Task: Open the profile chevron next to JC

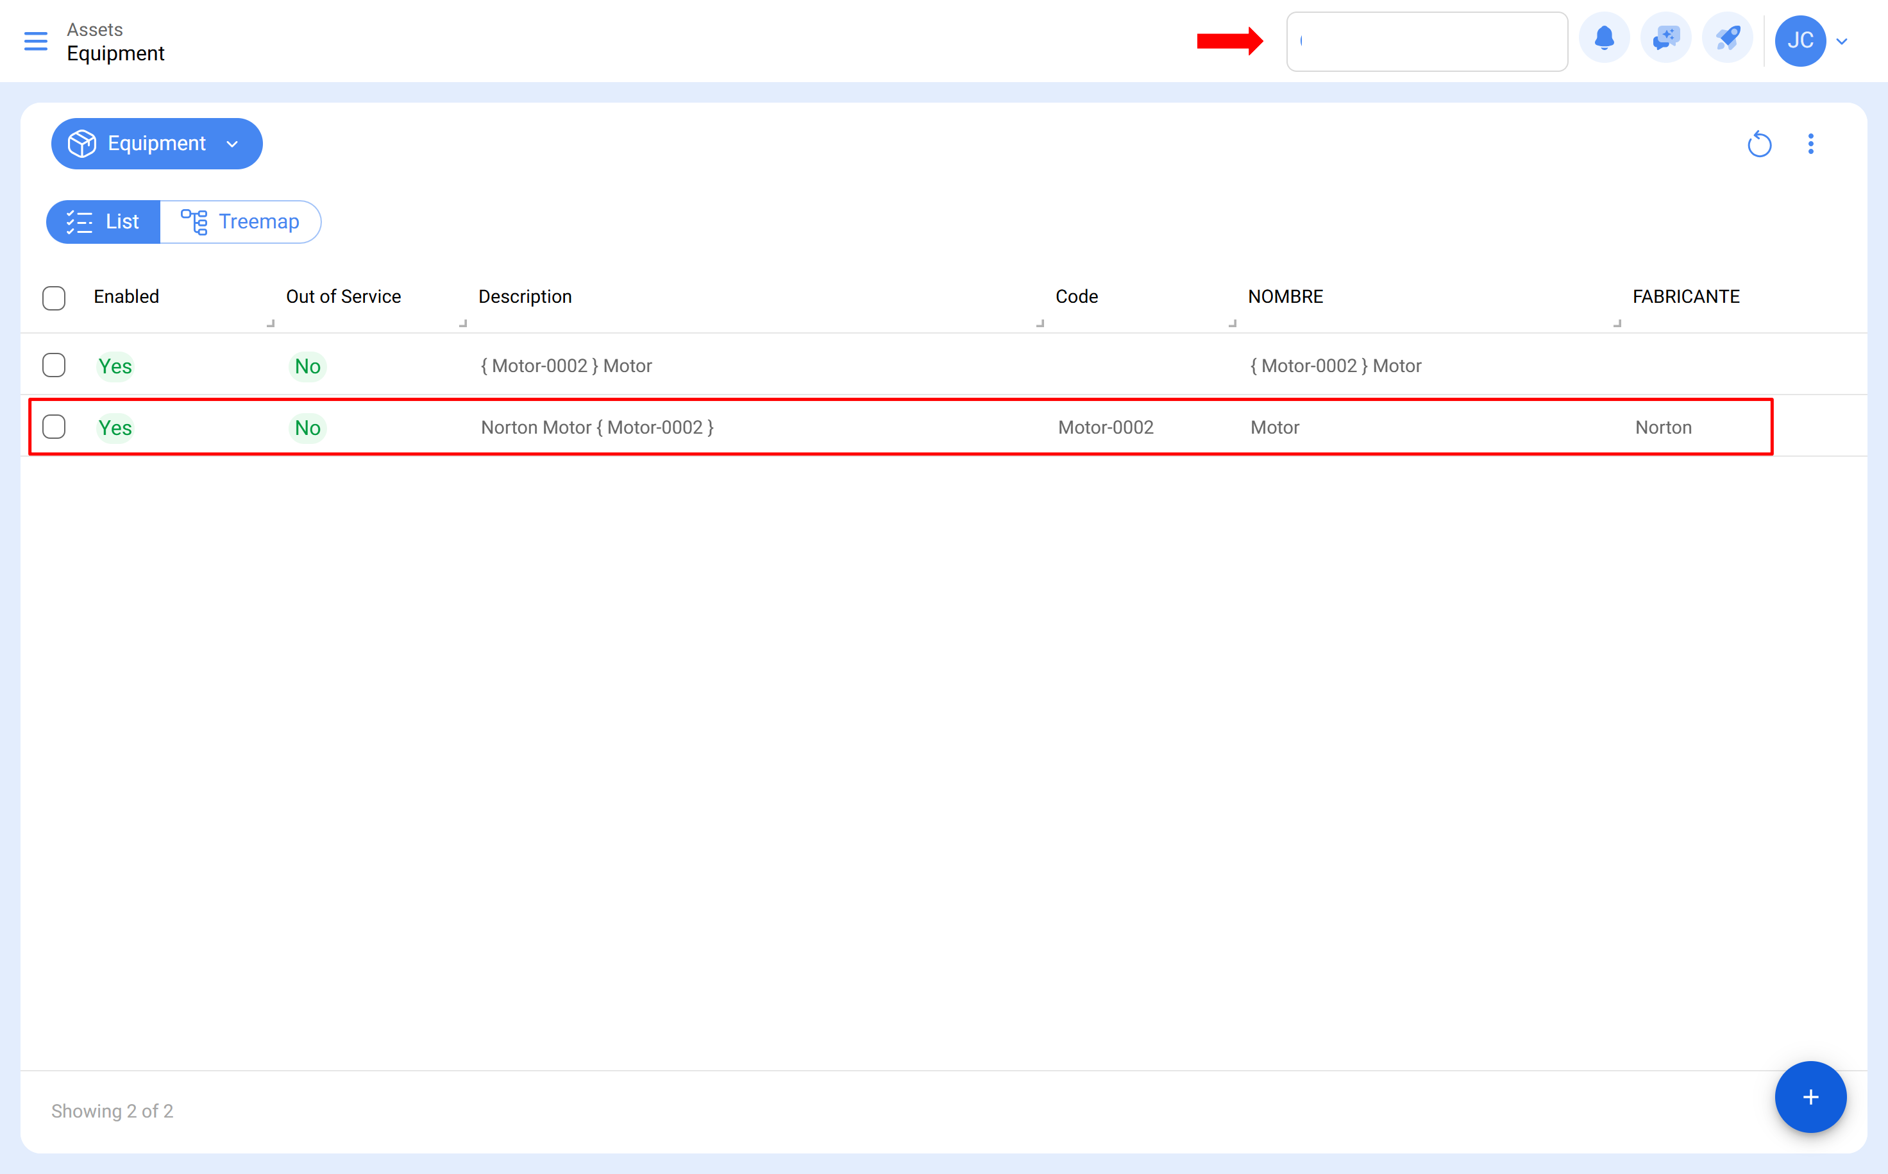Action: [x=1842, y=41]
